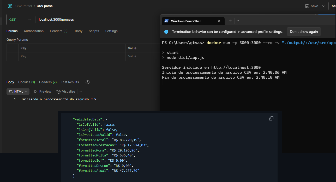Click the Visualize button

coord(66,92)
